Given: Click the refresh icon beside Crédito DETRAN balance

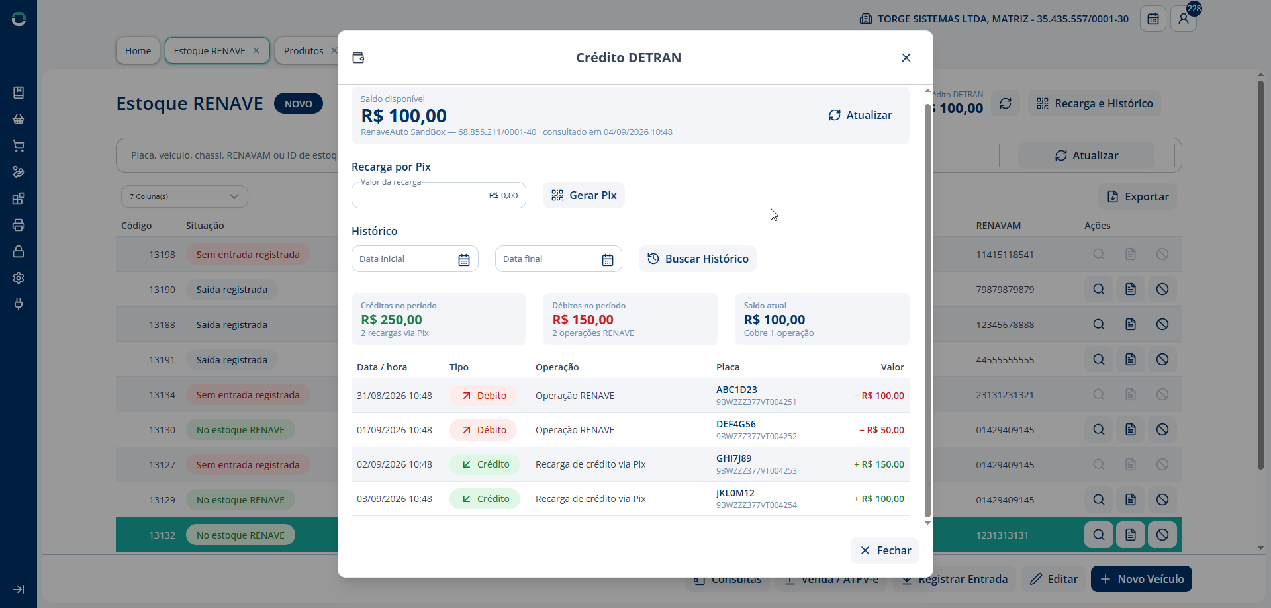Looking at the screenshot, I should tap(1005, 103).
